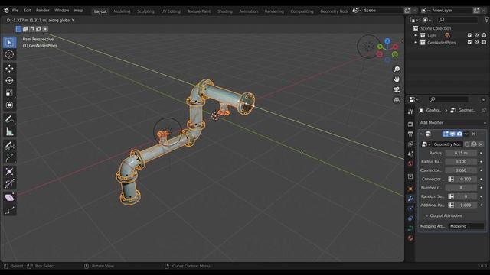Screen dimensions: 490x275
Task: Open the Window menu
Action: click(x=61, y=10)
